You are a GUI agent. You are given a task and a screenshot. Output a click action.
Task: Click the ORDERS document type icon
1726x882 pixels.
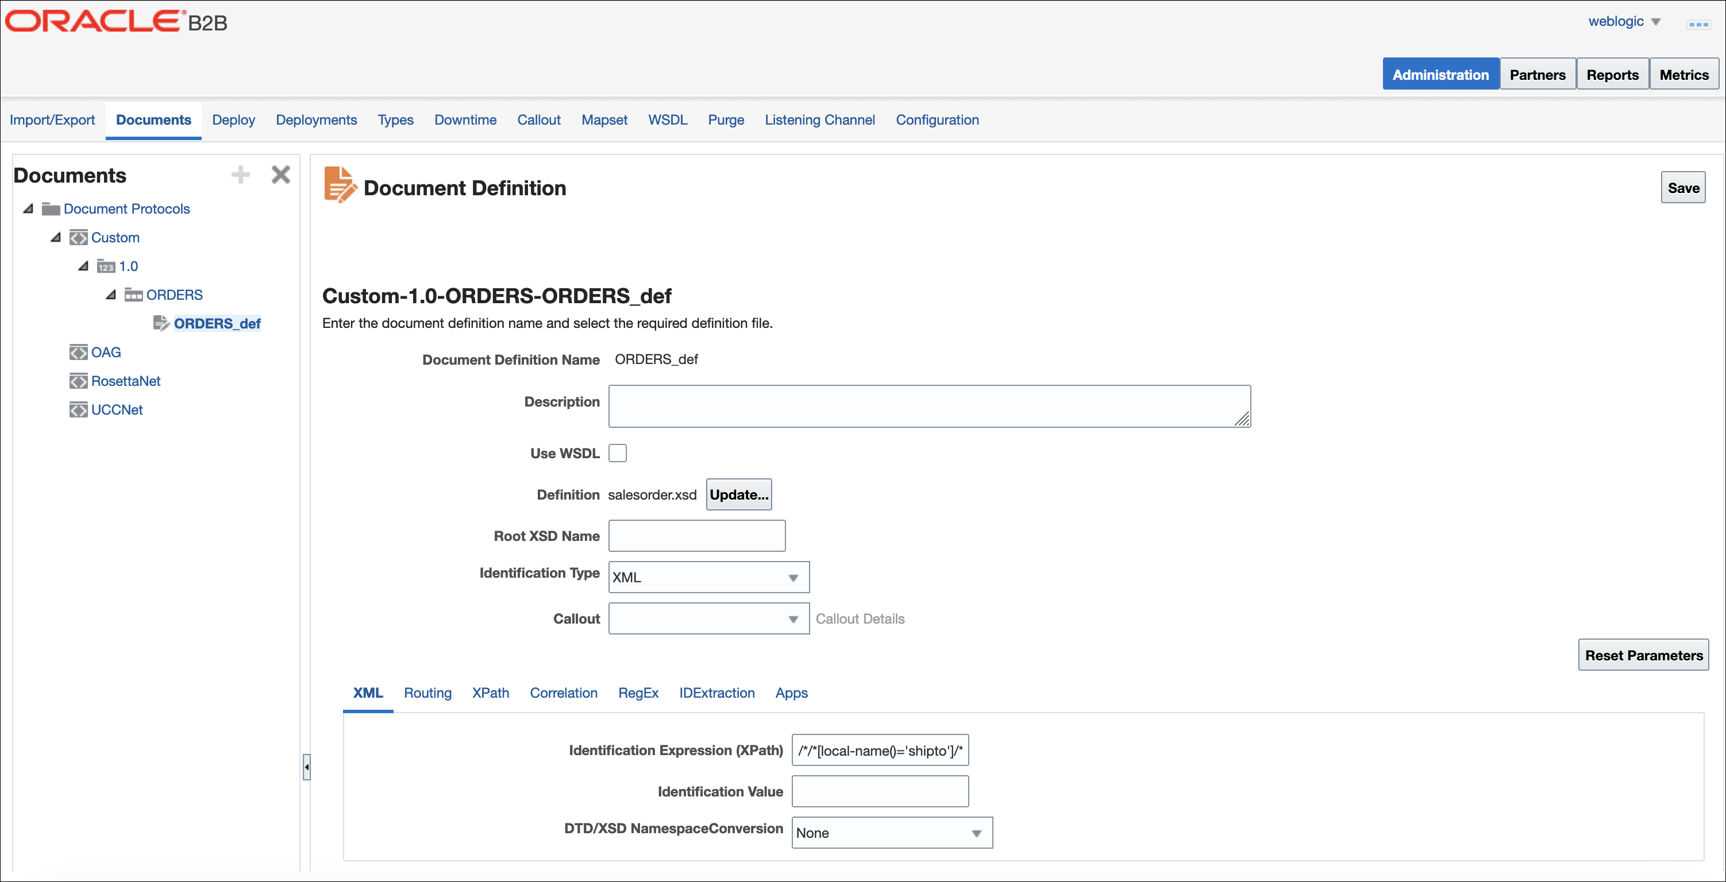point(133,295)
